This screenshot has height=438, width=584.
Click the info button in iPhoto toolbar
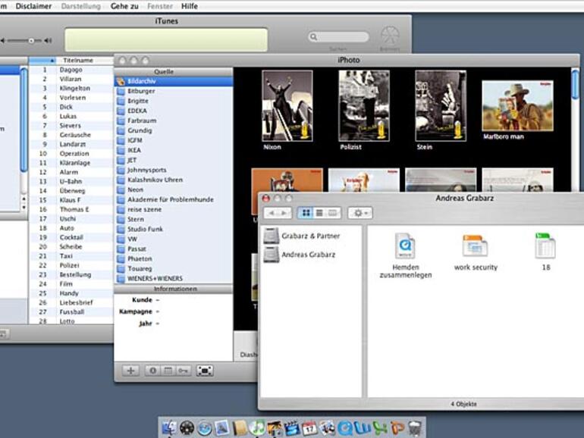tap(152, 371)
